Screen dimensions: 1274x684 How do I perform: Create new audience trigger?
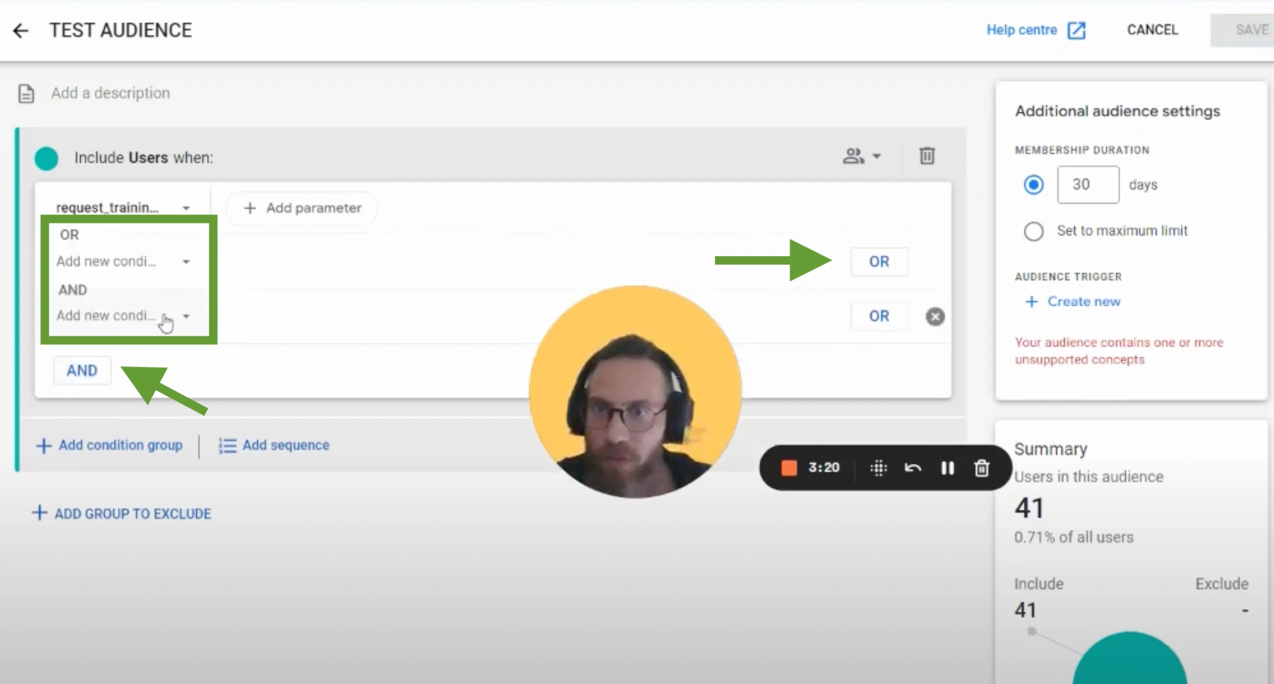pyautogui.click(x=1073, y=302)
